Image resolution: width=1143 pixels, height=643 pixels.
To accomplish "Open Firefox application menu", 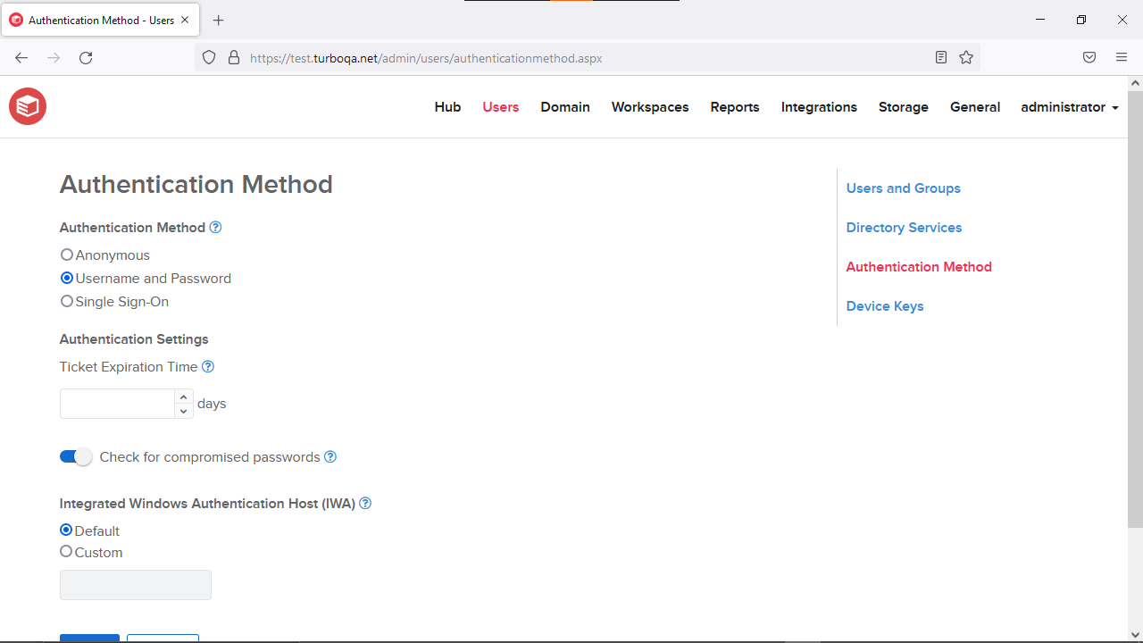I will pos(1122,58).
